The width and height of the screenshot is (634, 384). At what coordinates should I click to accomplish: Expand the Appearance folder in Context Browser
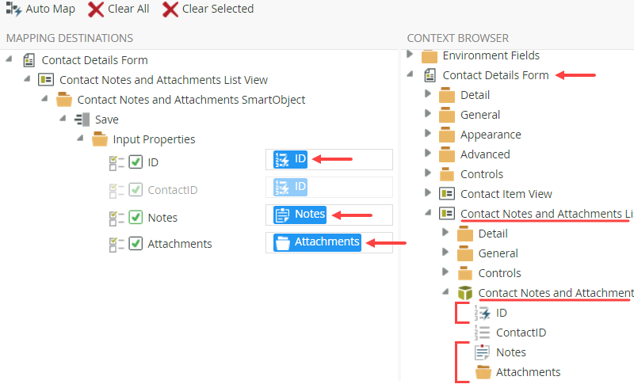coord(428,134)
